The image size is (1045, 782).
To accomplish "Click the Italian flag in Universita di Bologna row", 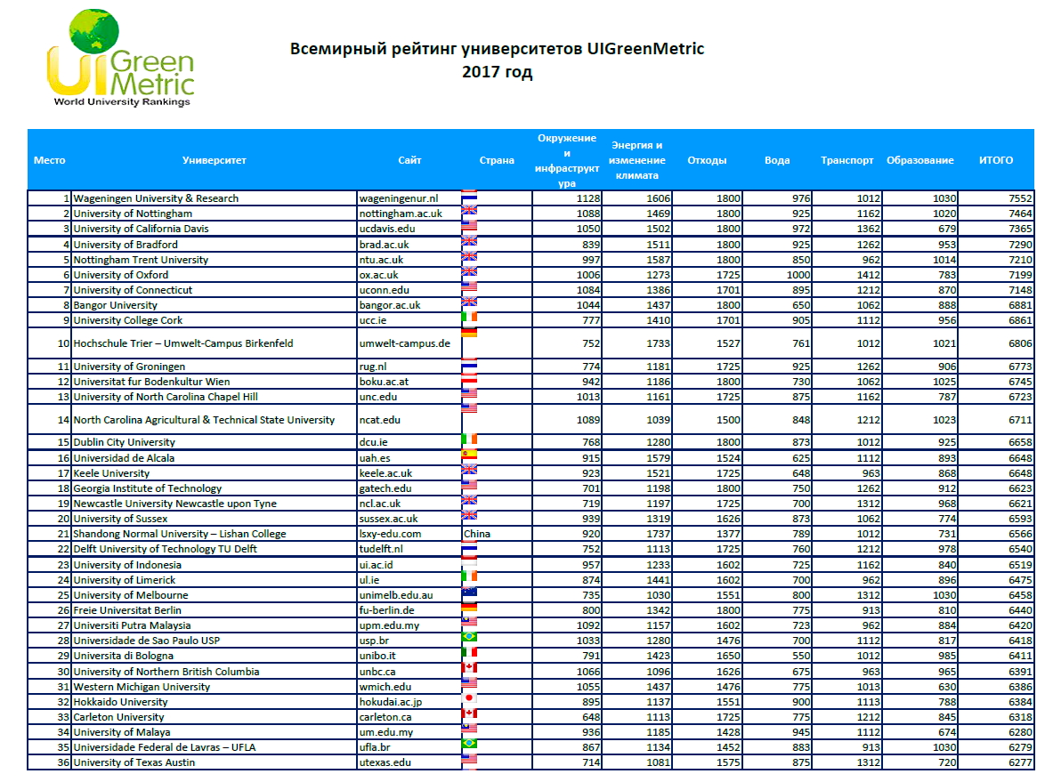I will 469,653.
